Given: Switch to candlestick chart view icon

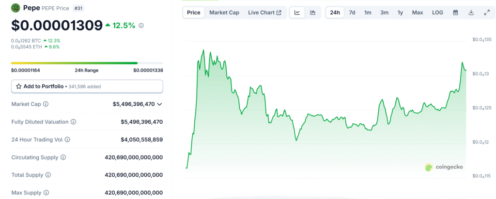Looking at the screenshot, I should pos(313,13).
